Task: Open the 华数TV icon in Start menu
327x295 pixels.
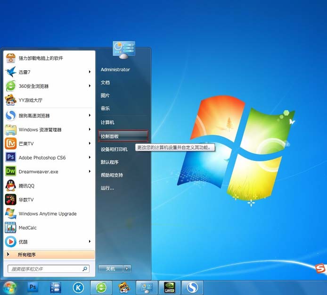Action: [10, 200]
